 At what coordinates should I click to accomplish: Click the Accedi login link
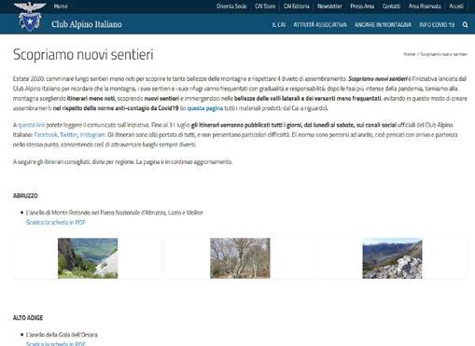[x=456, y=7]
